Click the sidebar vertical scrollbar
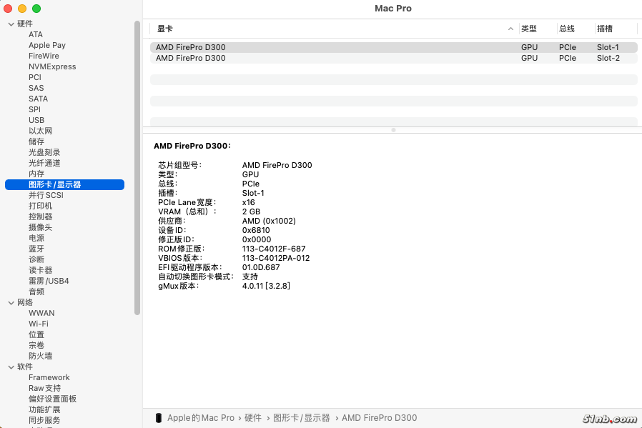This screenshot has height=428, width=642. [137, 168]
